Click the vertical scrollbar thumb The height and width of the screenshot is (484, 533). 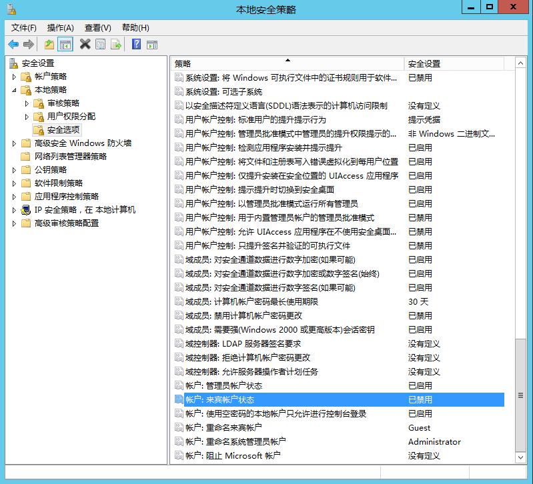(520, 395)
